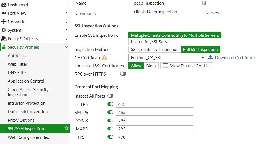The width and height of the screenshot is (275, 144).
Task: Turn on Inspect All Ports switch
Action: point(110,96)
